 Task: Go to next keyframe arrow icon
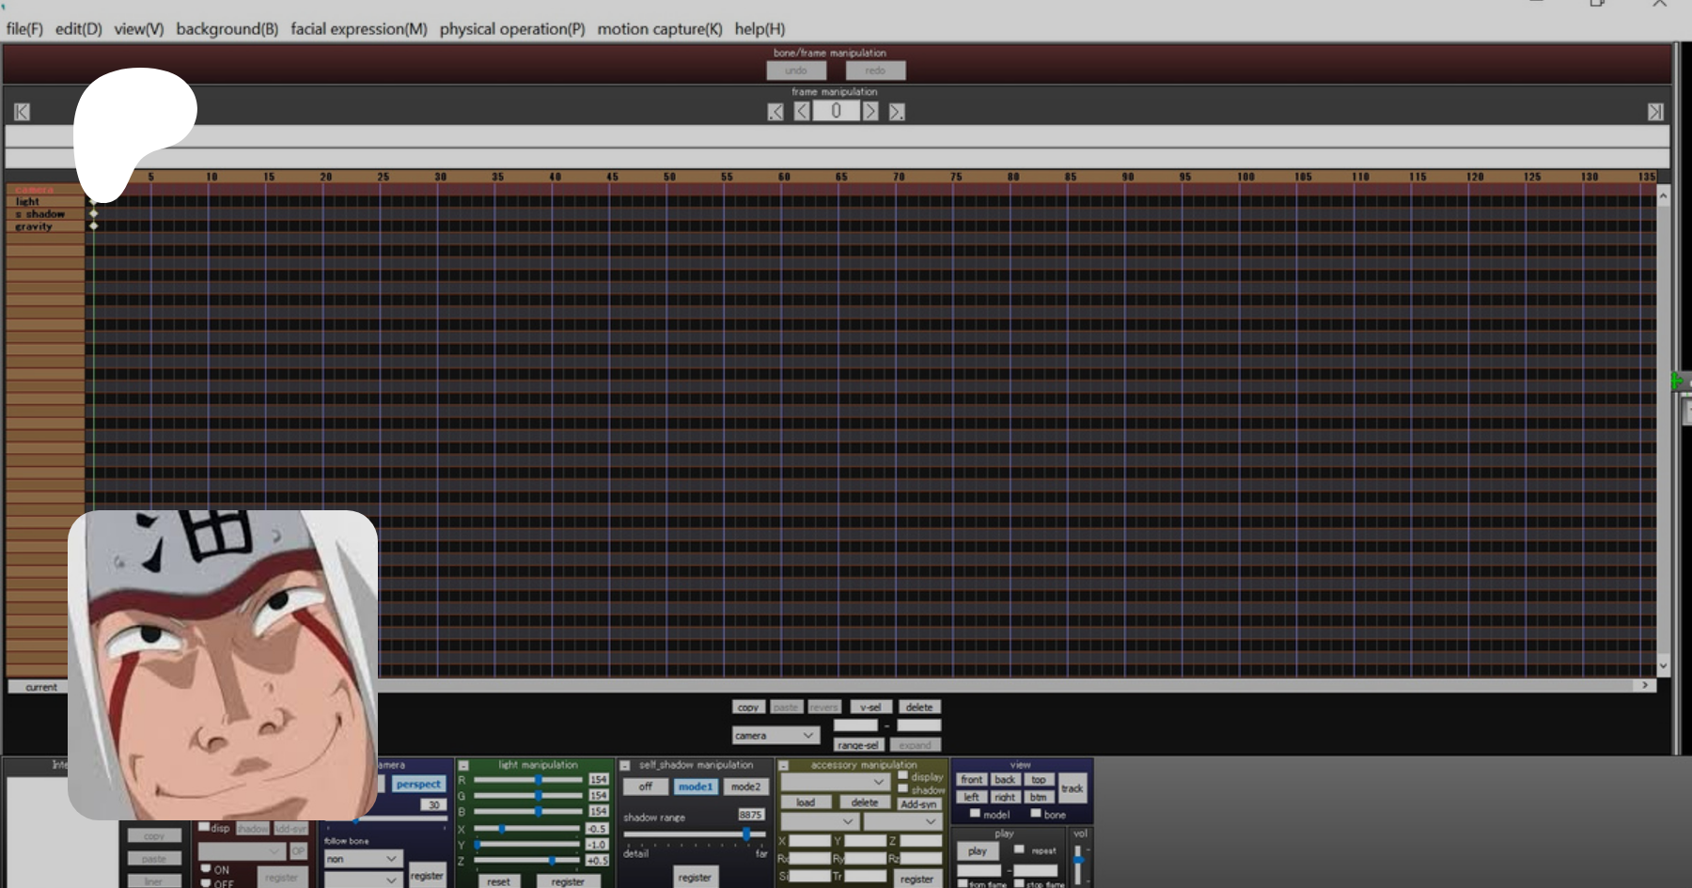pos(897,112)
